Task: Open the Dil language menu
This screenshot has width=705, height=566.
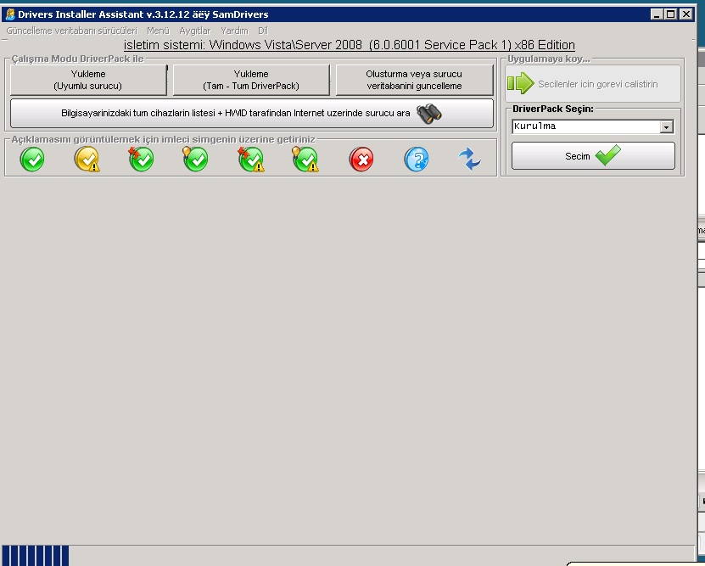Action: tap(263, 31)
